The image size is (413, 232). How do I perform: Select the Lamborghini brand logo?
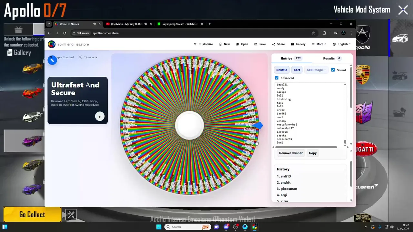pos(362,218)
